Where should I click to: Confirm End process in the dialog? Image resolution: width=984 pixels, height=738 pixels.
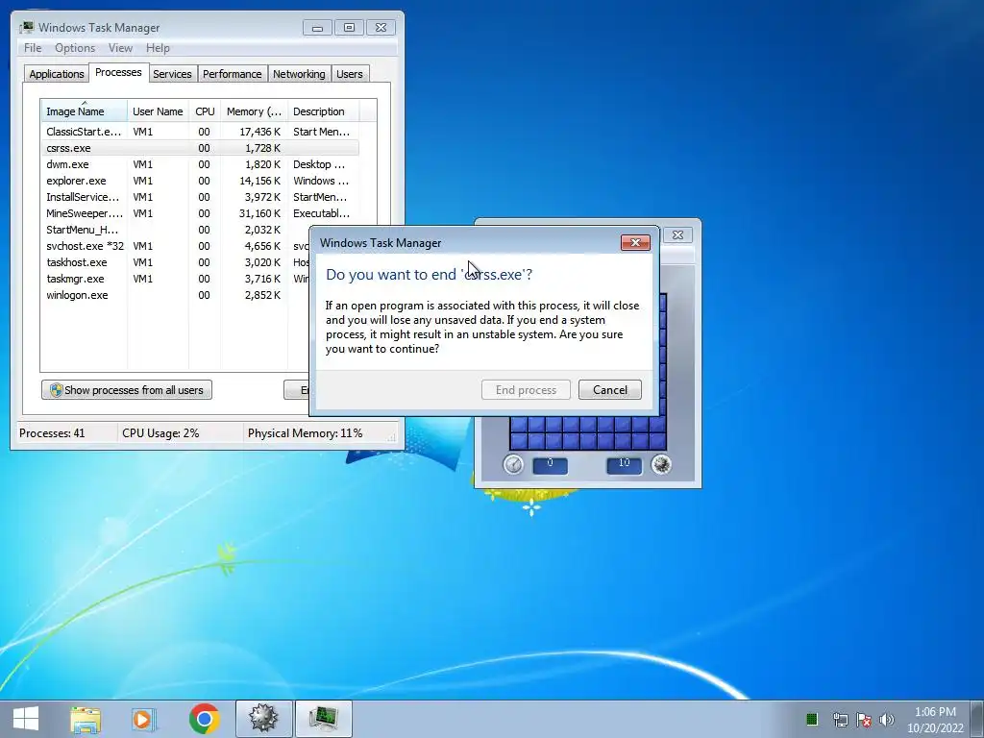(526, 390)
